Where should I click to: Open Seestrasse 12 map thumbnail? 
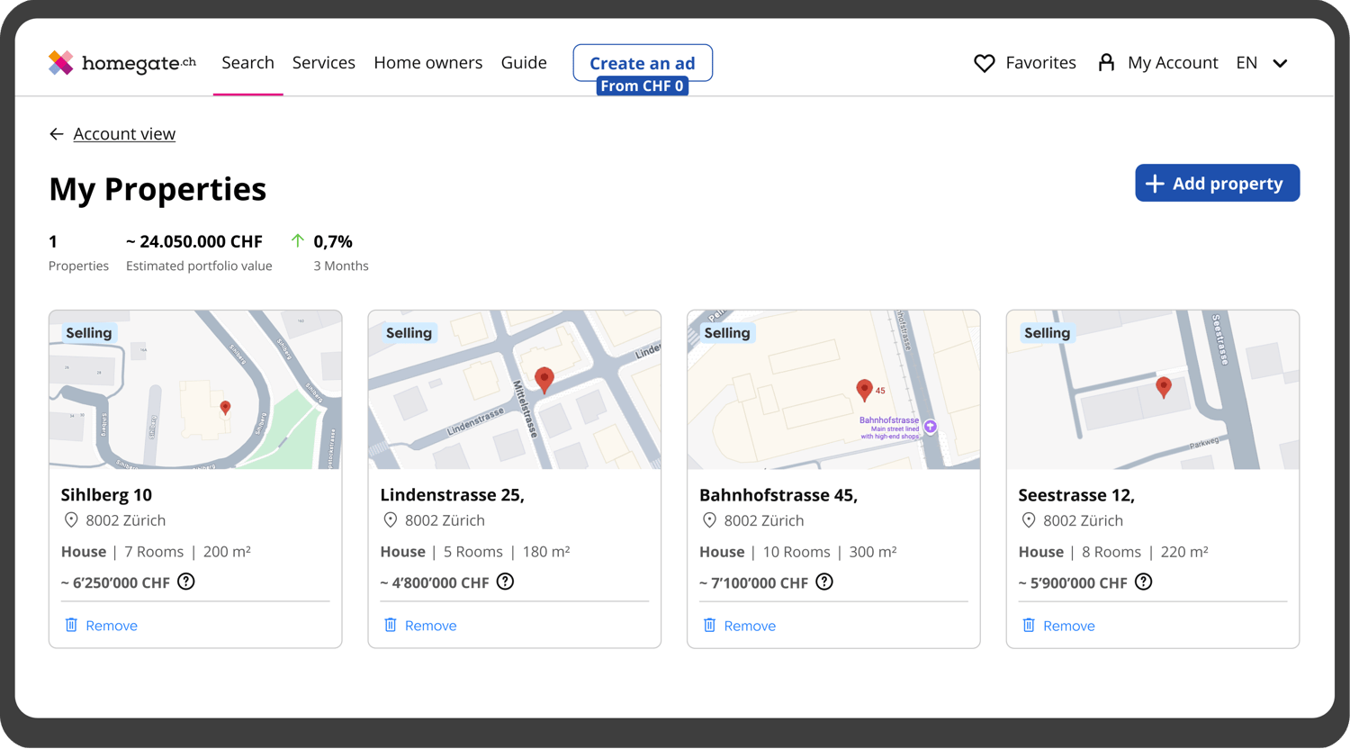click(x=1153, y=390)
